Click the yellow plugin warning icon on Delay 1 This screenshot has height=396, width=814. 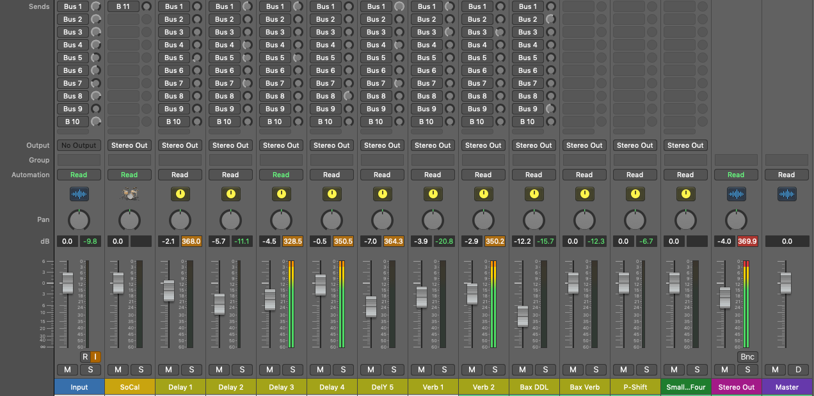[180, 194]
